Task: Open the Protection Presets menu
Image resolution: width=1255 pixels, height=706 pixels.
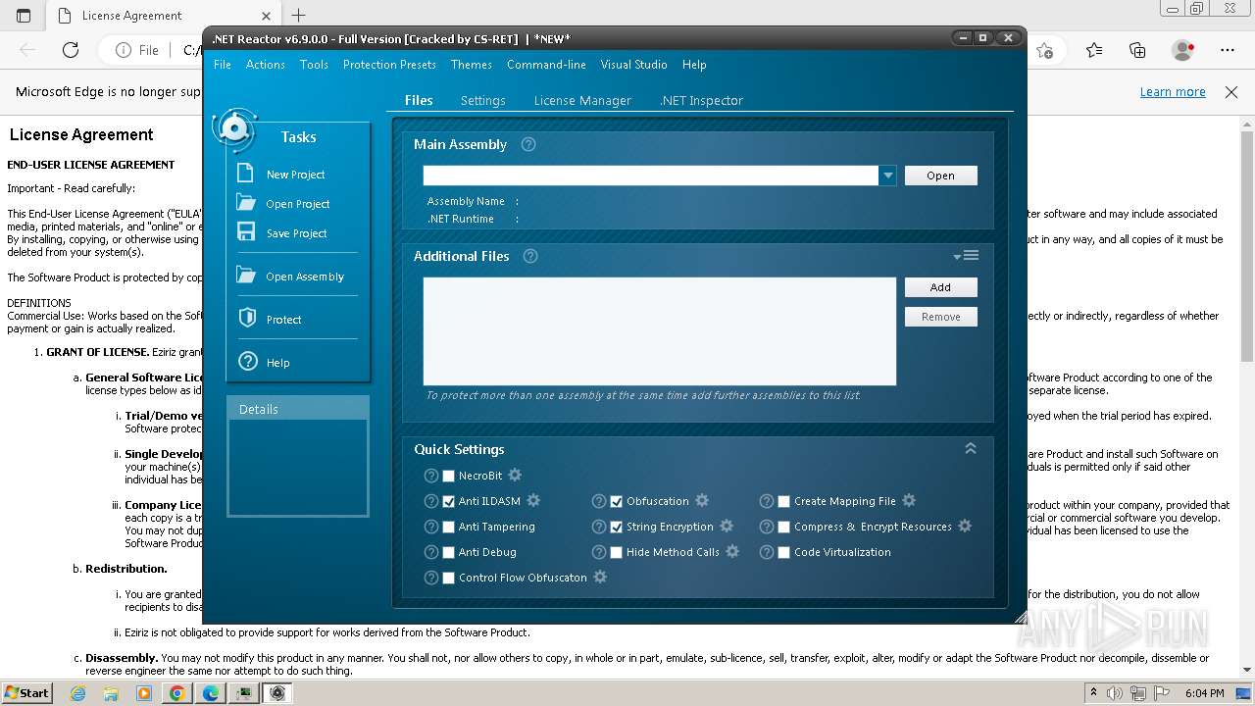Action: (x=389, y=65)
